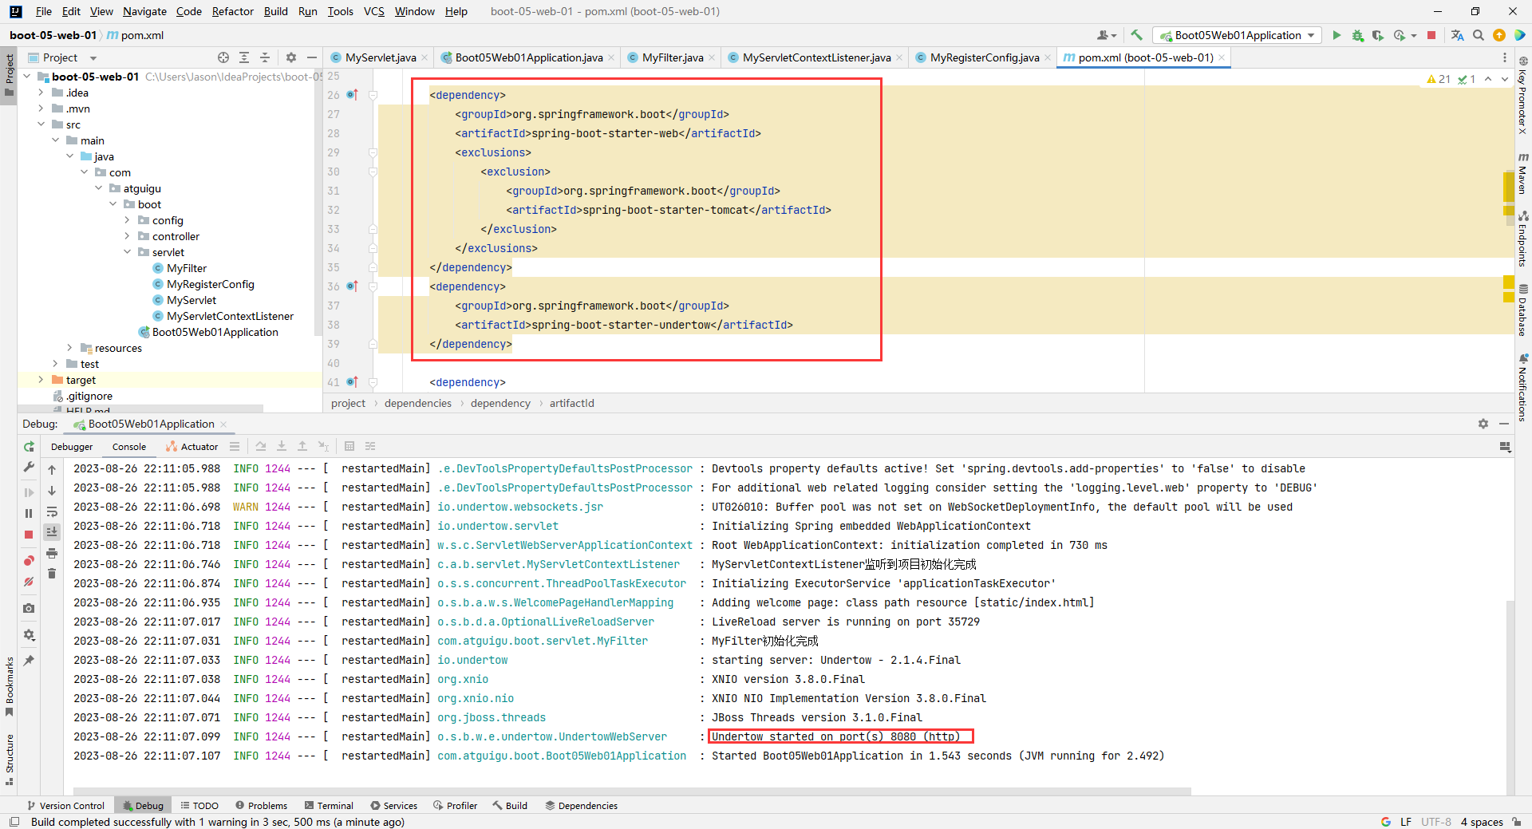Expand the target folder in project tree

[41, 380]
